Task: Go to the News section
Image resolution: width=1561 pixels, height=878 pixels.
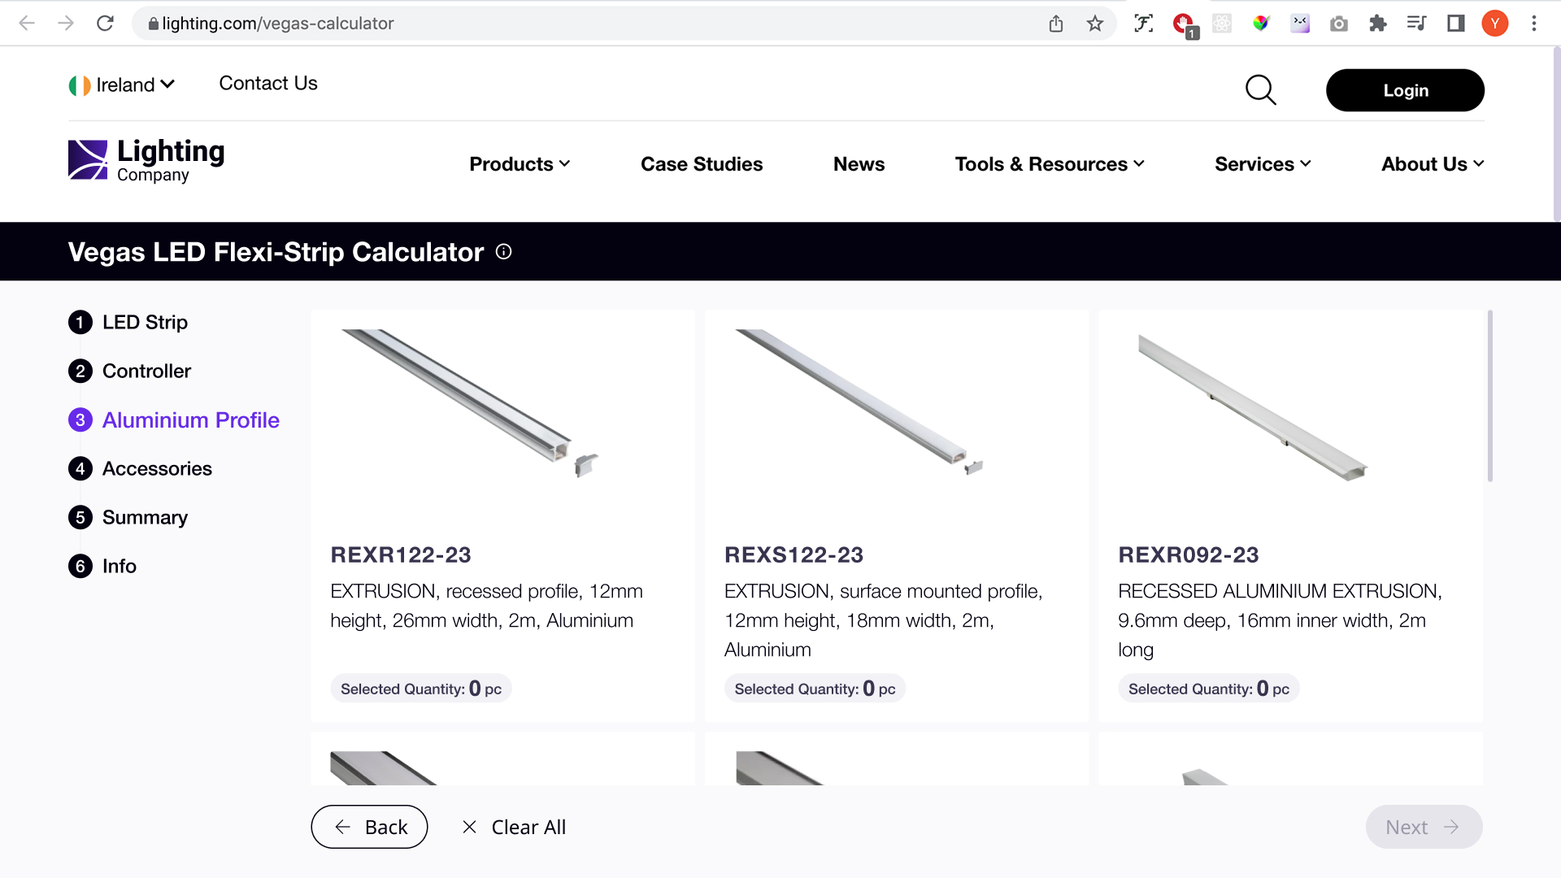Action: [859, 164]
